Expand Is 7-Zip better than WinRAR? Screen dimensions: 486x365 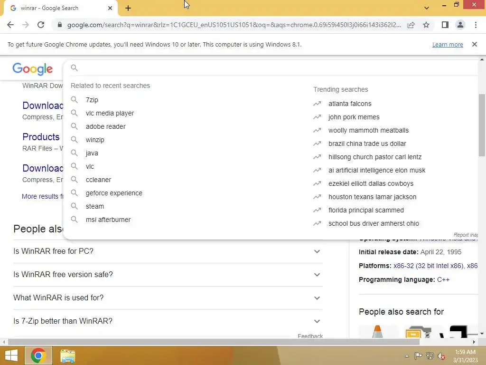click(168, 321)
